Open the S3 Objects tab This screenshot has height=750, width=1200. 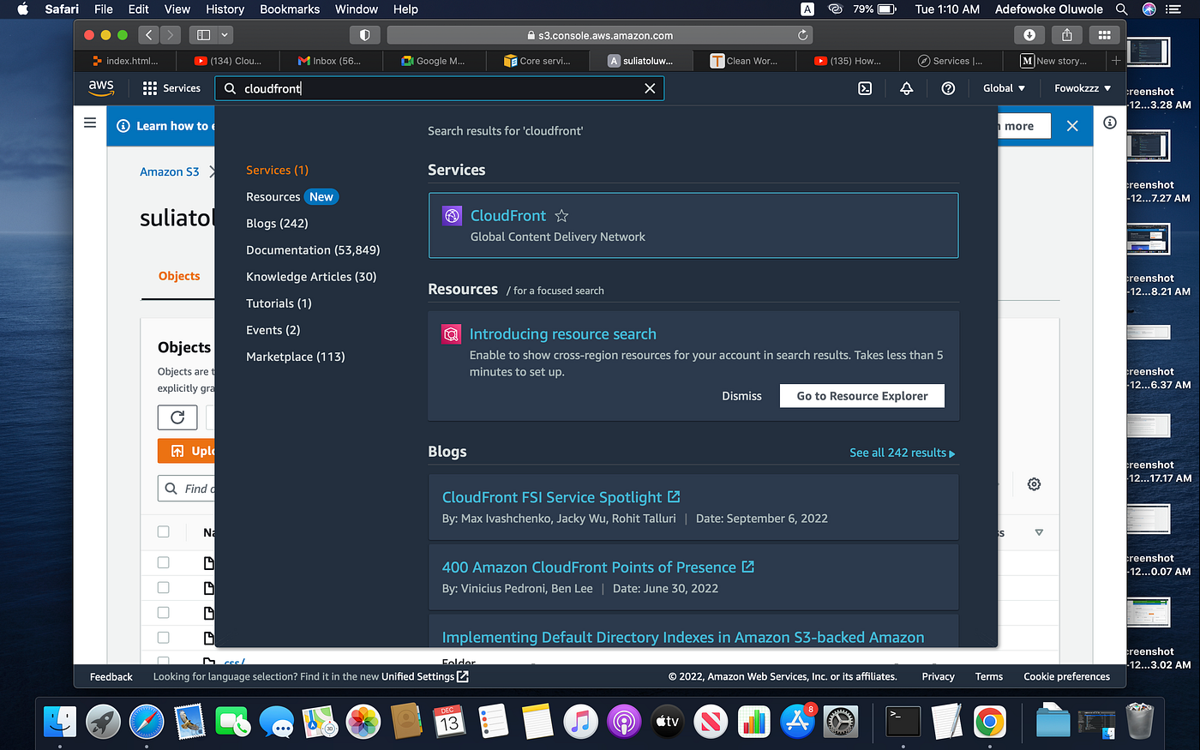(179, 276)
